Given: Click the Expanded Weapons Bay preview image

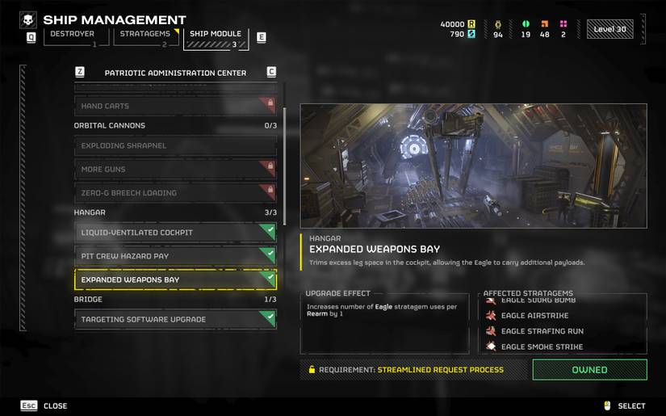Looking at the screenshot, I should coord(474,166).
